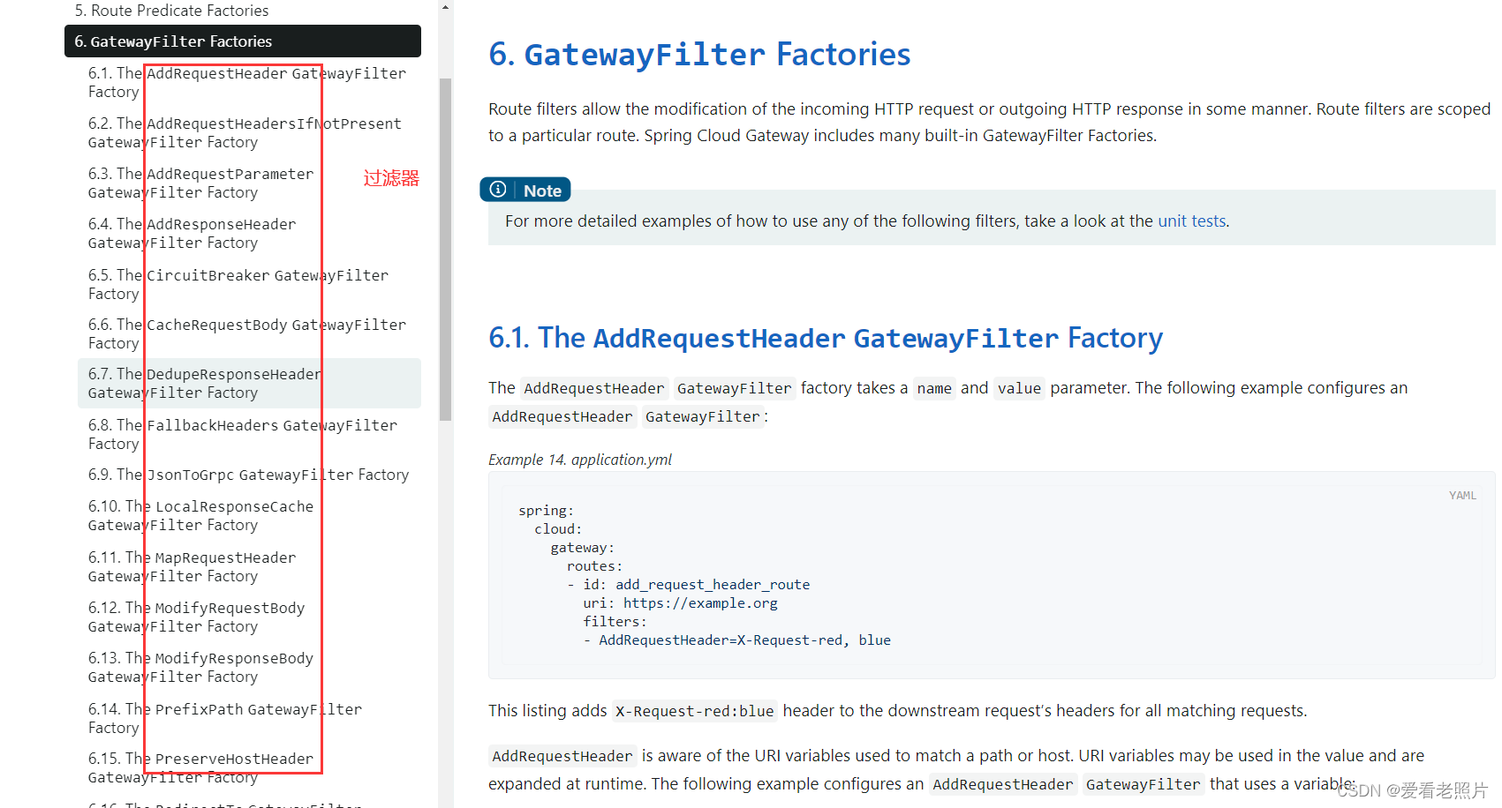Open 6.3 AddRequestParameter GatewayFilter Factory
The image size is (1502, 808).
pos(200,183)
